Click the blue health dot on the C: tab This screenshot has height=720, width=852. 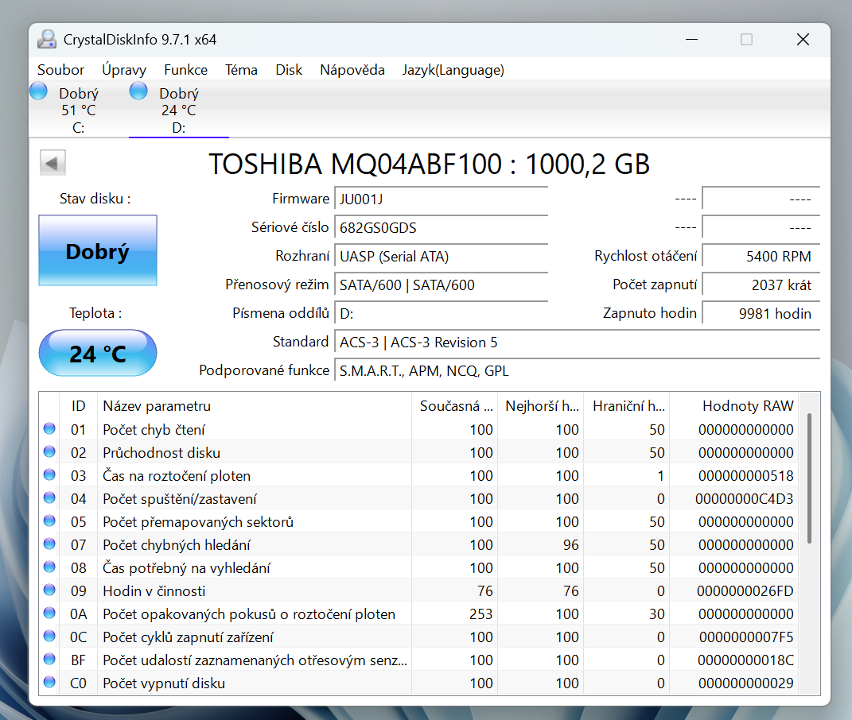point(38,91)
